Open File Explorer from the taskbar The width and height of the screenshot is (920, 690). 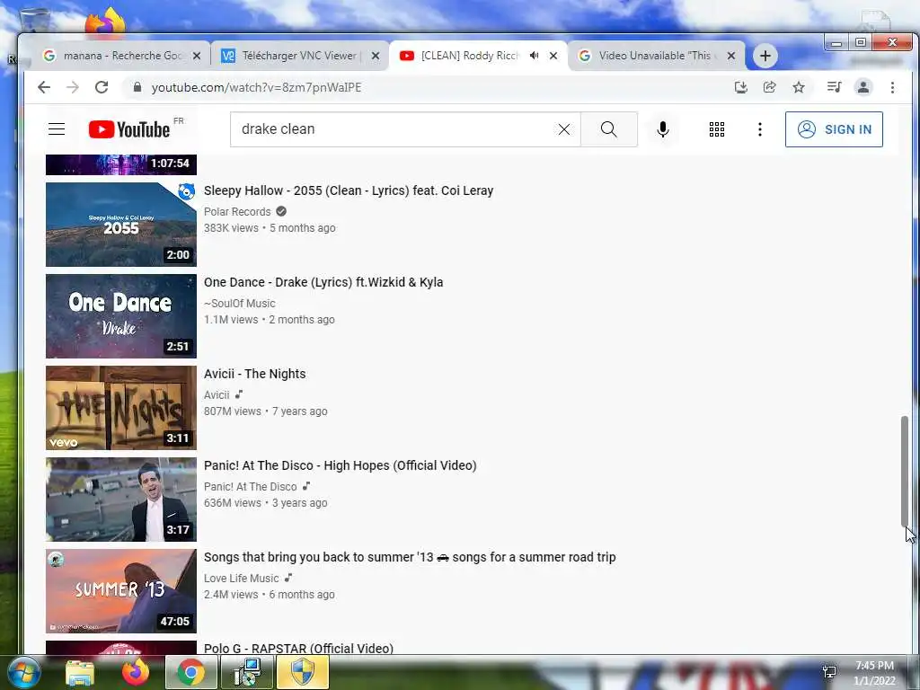click(x=80, y=673)
